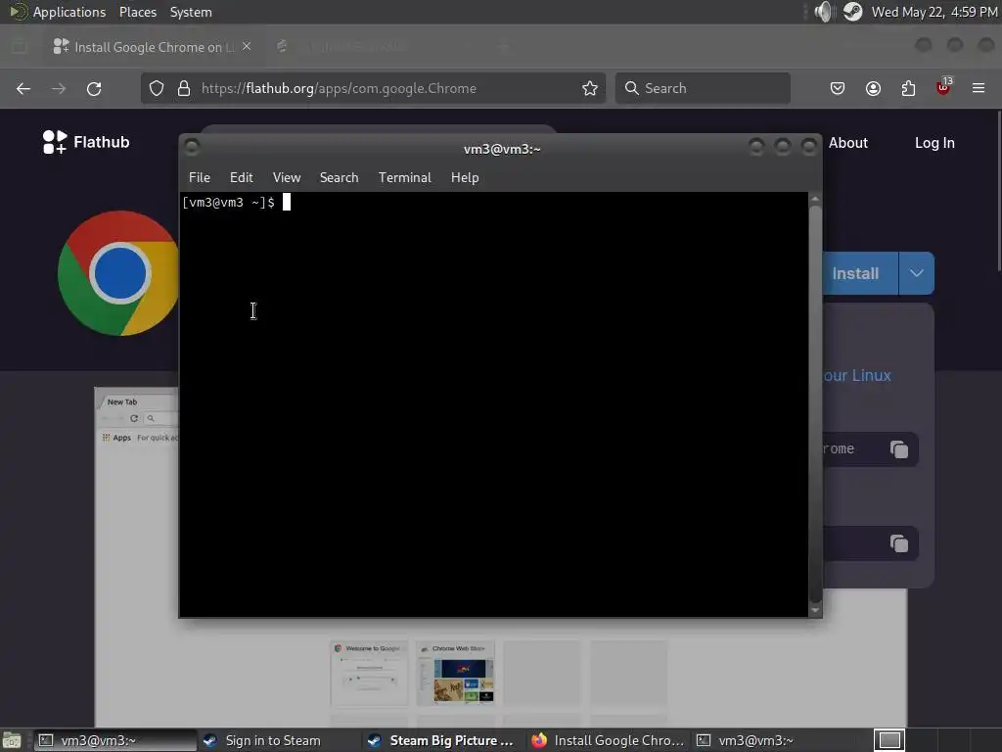
Task: Open the About link on Flathub
Action: (x=848, y=143)
